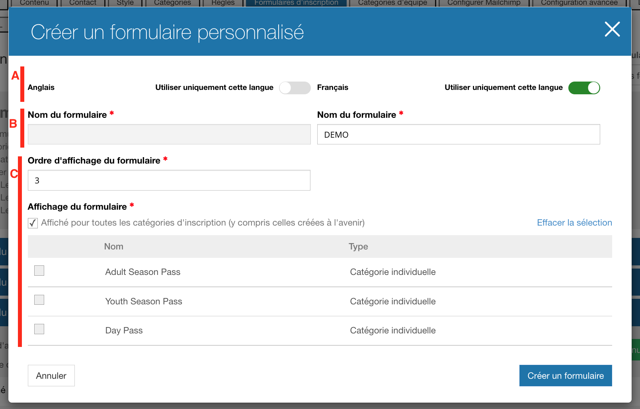Open the Contact tab
The height and width of the screenshot is (409, 640).
coord(83,3)
